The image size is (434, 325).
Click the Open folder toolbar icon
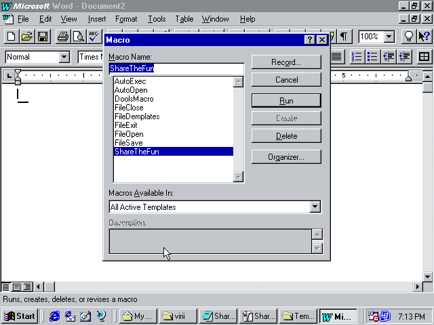27,37
